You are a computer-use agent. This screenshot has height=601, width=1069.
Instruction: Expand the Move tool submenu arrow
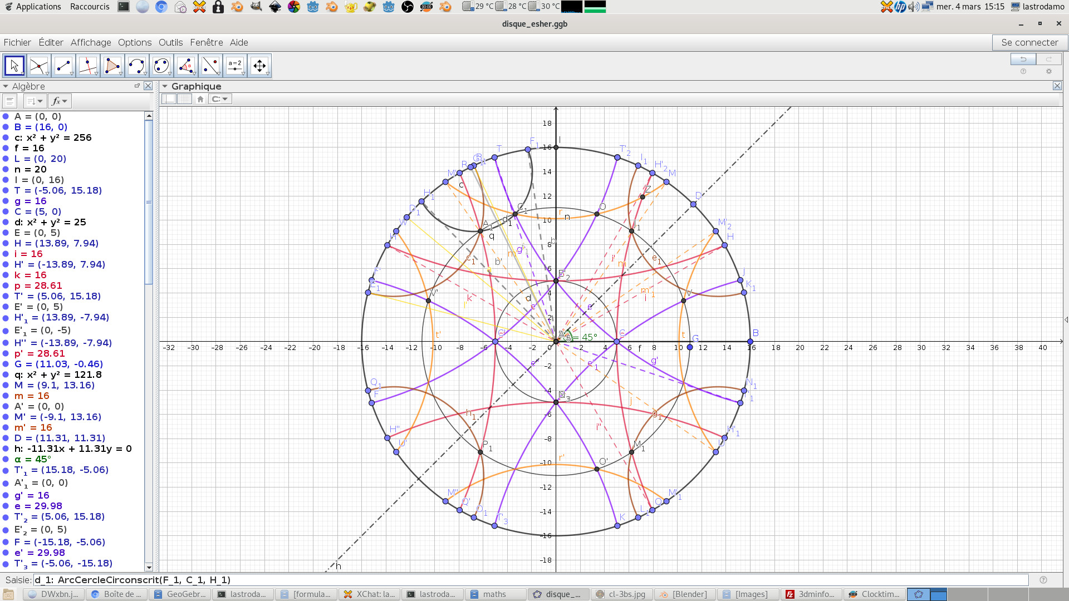coord(23,74)
